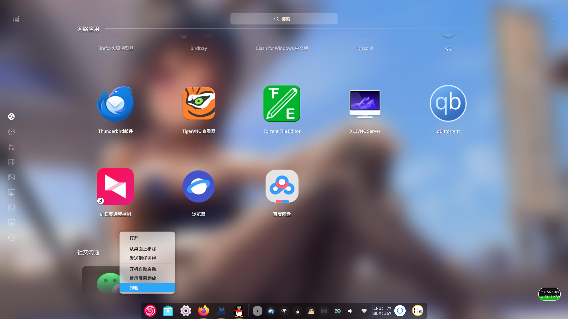Open the Deepin launcher icon in dock

point(150,311)
